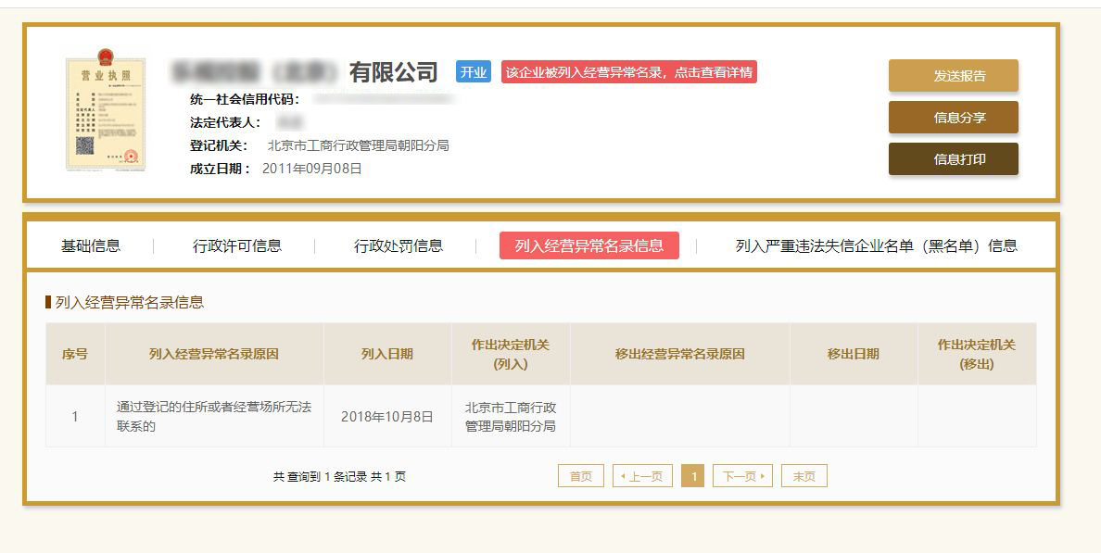Click the 下一页 next page button
Viewport: 1101px width, 553px height.
pyautogui.click(x=742, y=476)
